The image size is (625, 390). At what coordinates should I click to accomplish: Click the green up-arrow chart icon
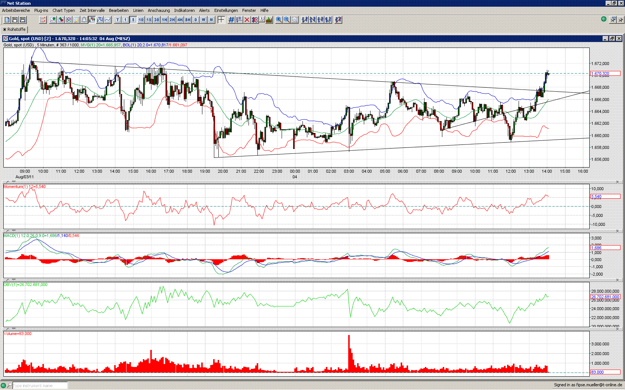pos(53,20)
